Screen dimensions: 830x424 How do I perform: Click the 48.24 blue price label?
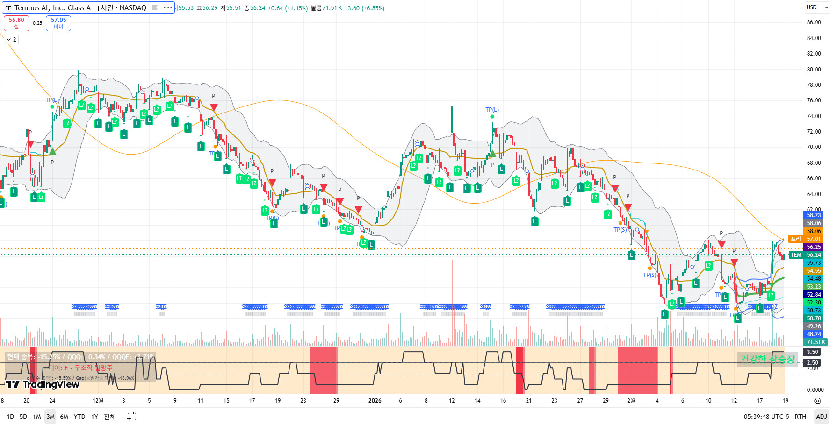pyautogui.click(x=814, y=334)
